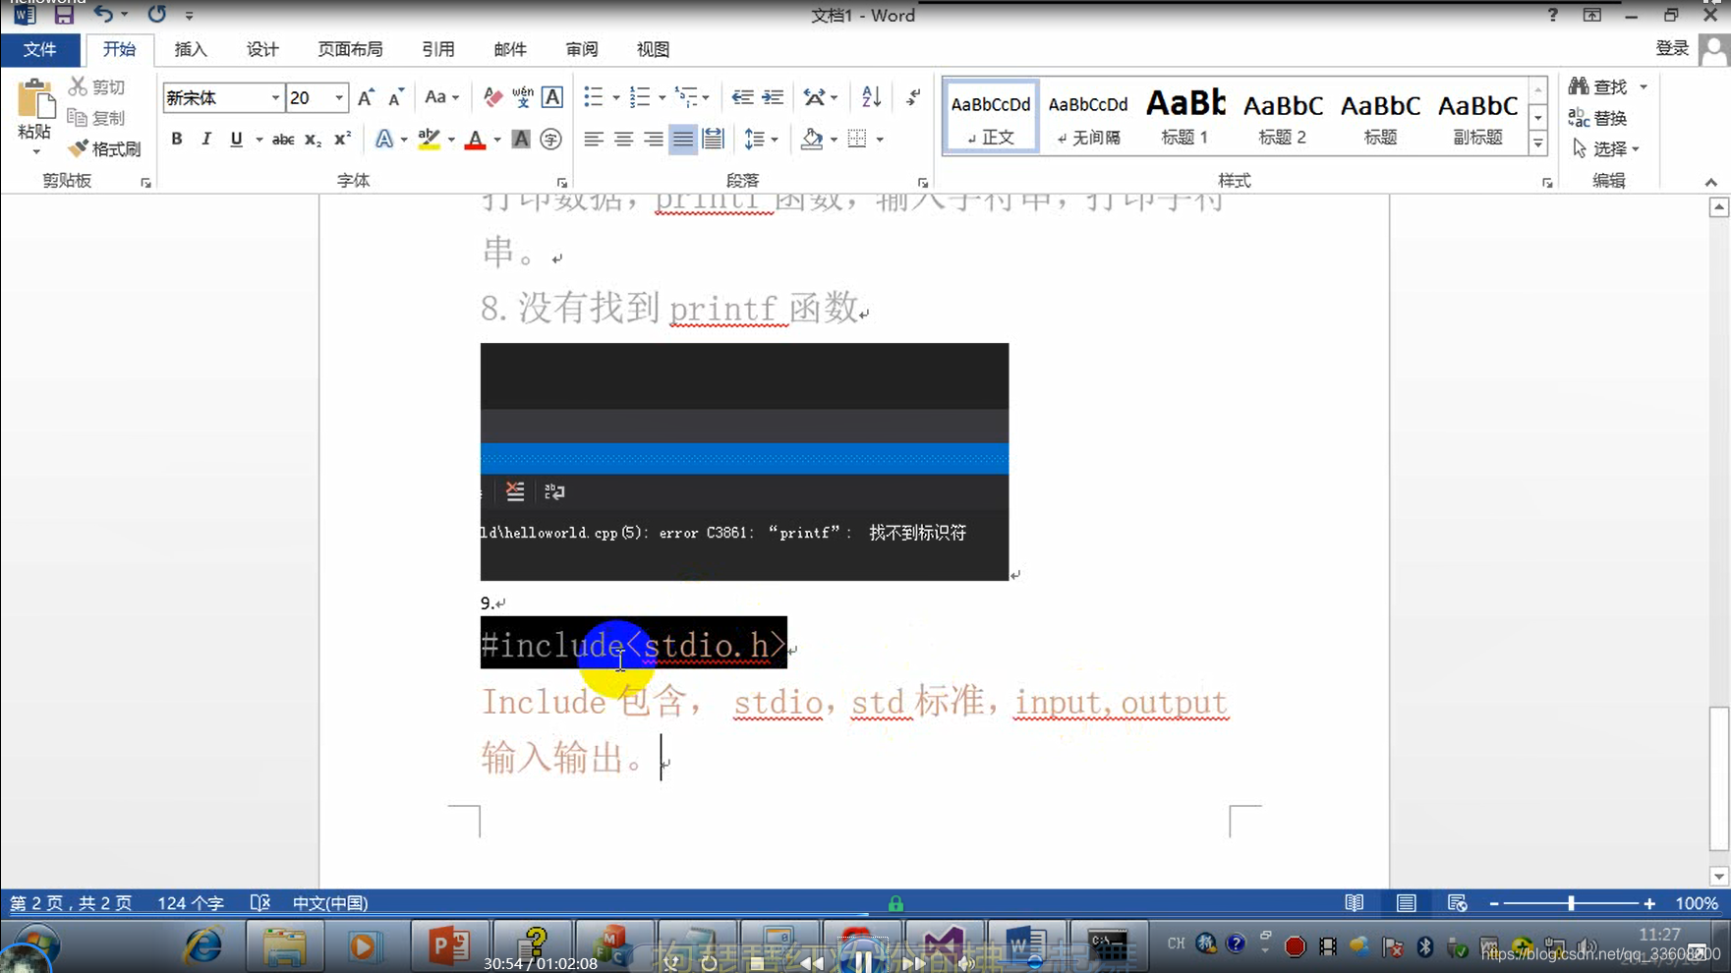1731x973 pixels.
Task: Clear all text formatting
Action: (491, 96)
